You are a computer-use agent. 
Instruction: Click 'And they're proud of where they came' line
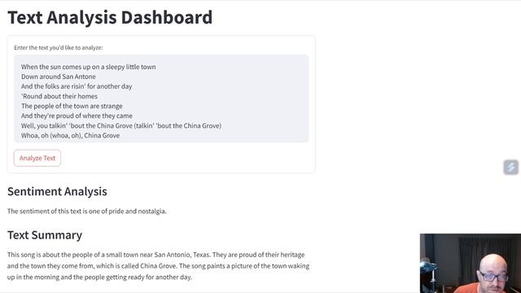tap(77, 116)
